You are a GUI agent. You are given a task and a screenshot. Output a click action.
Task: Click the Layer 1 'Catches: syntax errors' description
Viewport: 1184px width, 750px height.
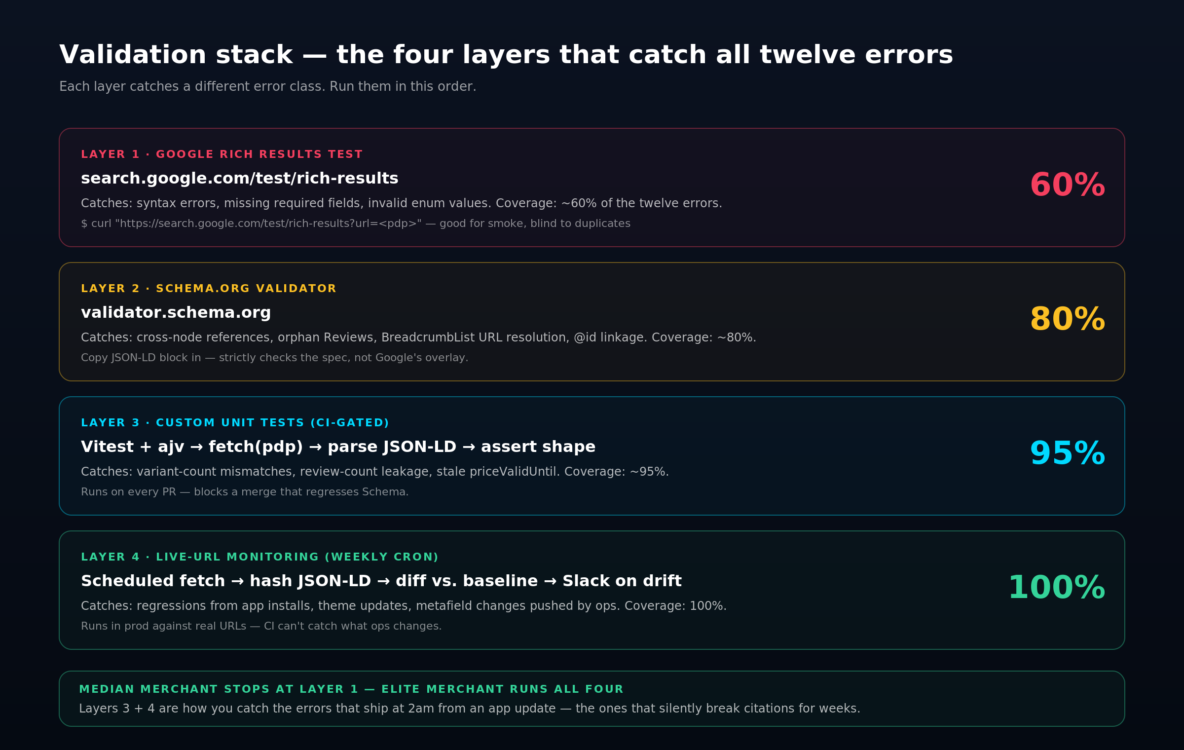click(x=402, y=203)
